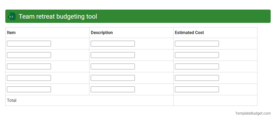Activate the fourth row Description input field

point(113,78)
